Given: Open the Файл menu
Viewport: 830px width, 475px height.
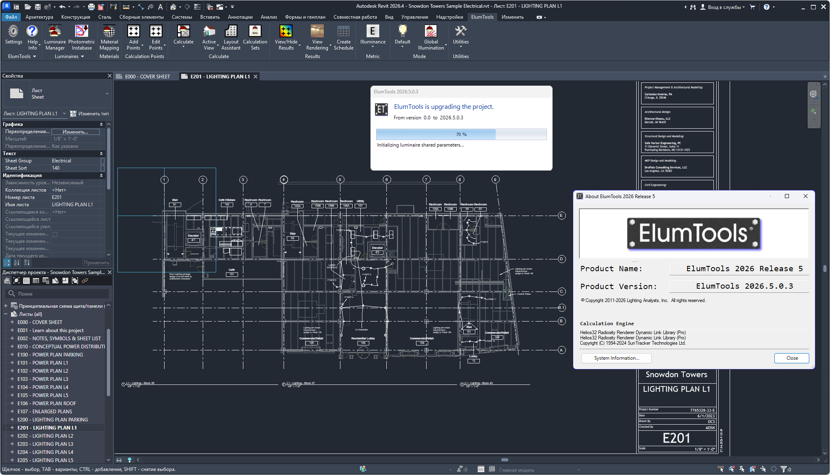Looking at the screenshot, I should tap(11, 17).
